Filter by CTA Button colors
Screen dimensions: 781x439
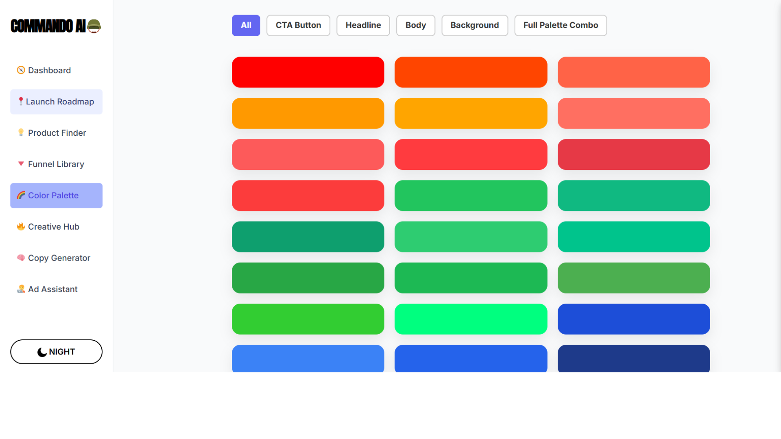(298, 25)
